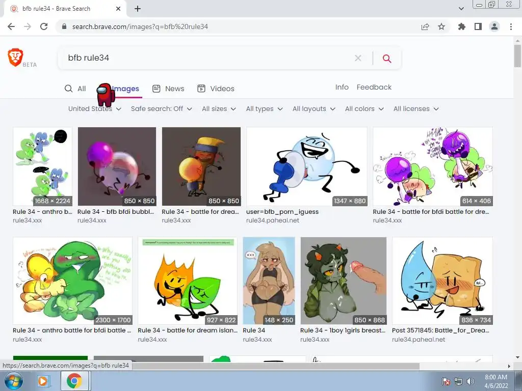This screenshot has width=522, height=391.
Task: Open the Info link
Action: pyautogui.click(x=342, y=87)
